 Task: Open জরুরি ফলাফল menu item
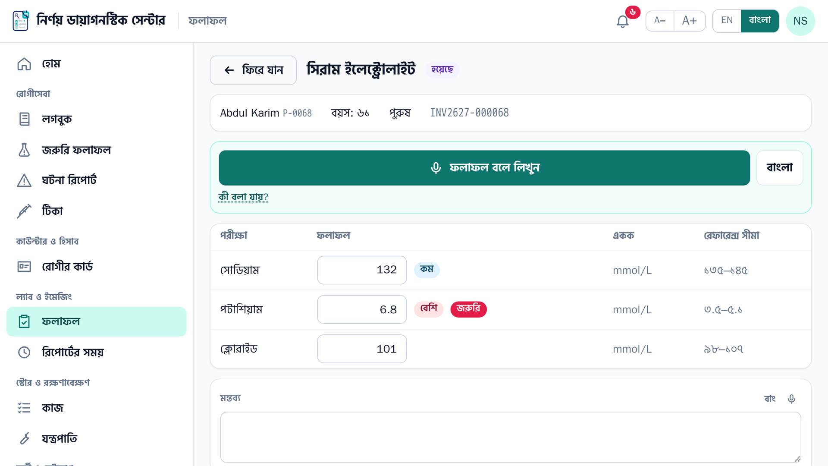96,150
